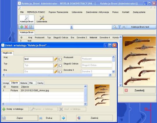This screenshot has width=157, height=123.
Task: Click the funnel filter icon in toolbar
Action: (x=119, y=27)
